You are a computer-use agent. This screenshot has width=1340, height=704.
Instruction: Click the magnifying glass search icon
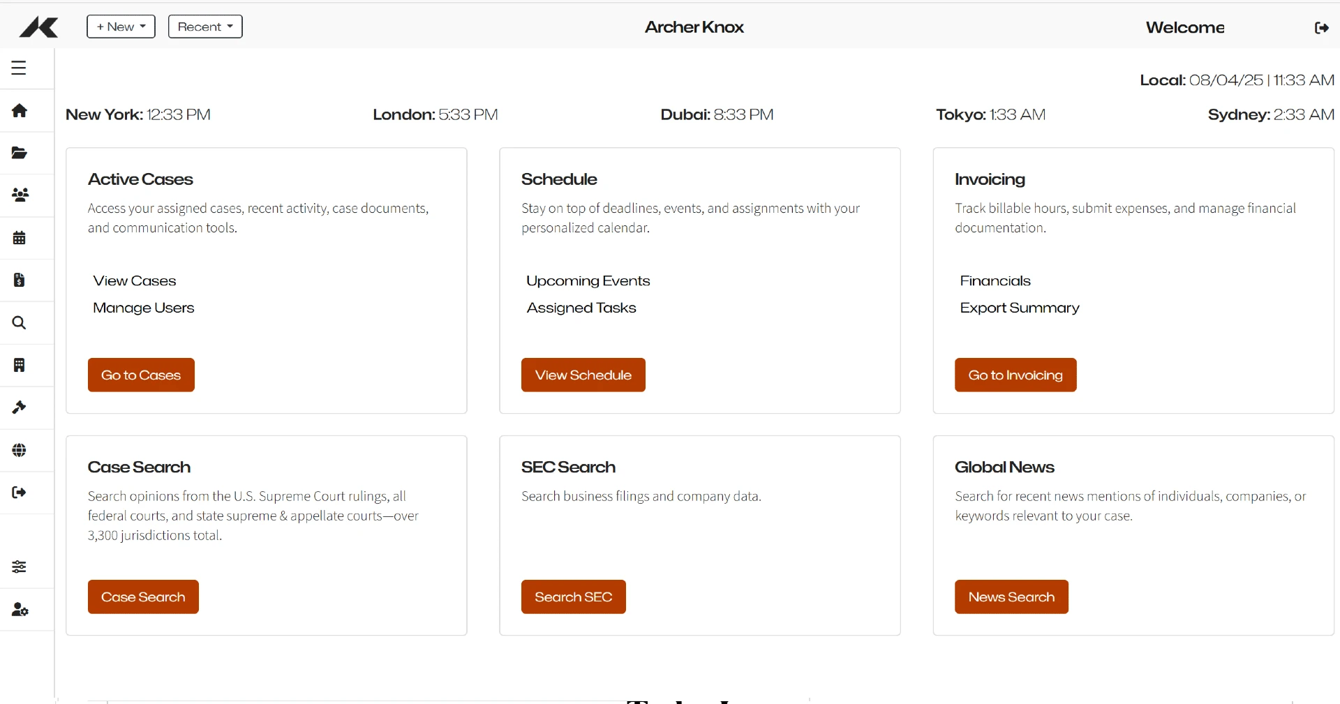pyautogui.click(x=20, y=322)
